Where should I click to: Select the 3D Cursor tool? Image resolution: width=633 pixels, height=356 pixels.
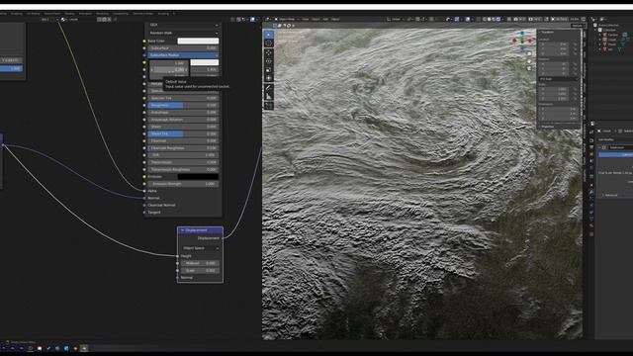point(268,43)
